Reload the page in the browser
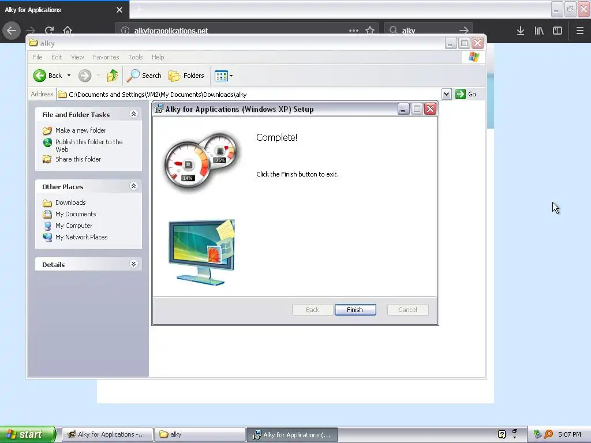The height and width of the screenshot is (443, 591). point(50,30)
